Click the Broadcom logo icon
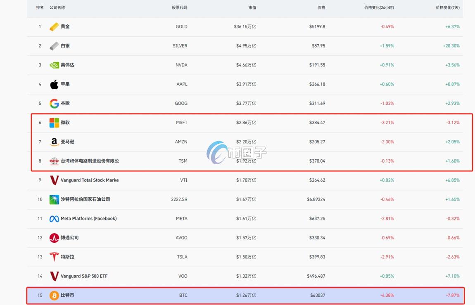The image size is (475, 305). point(54,238)
